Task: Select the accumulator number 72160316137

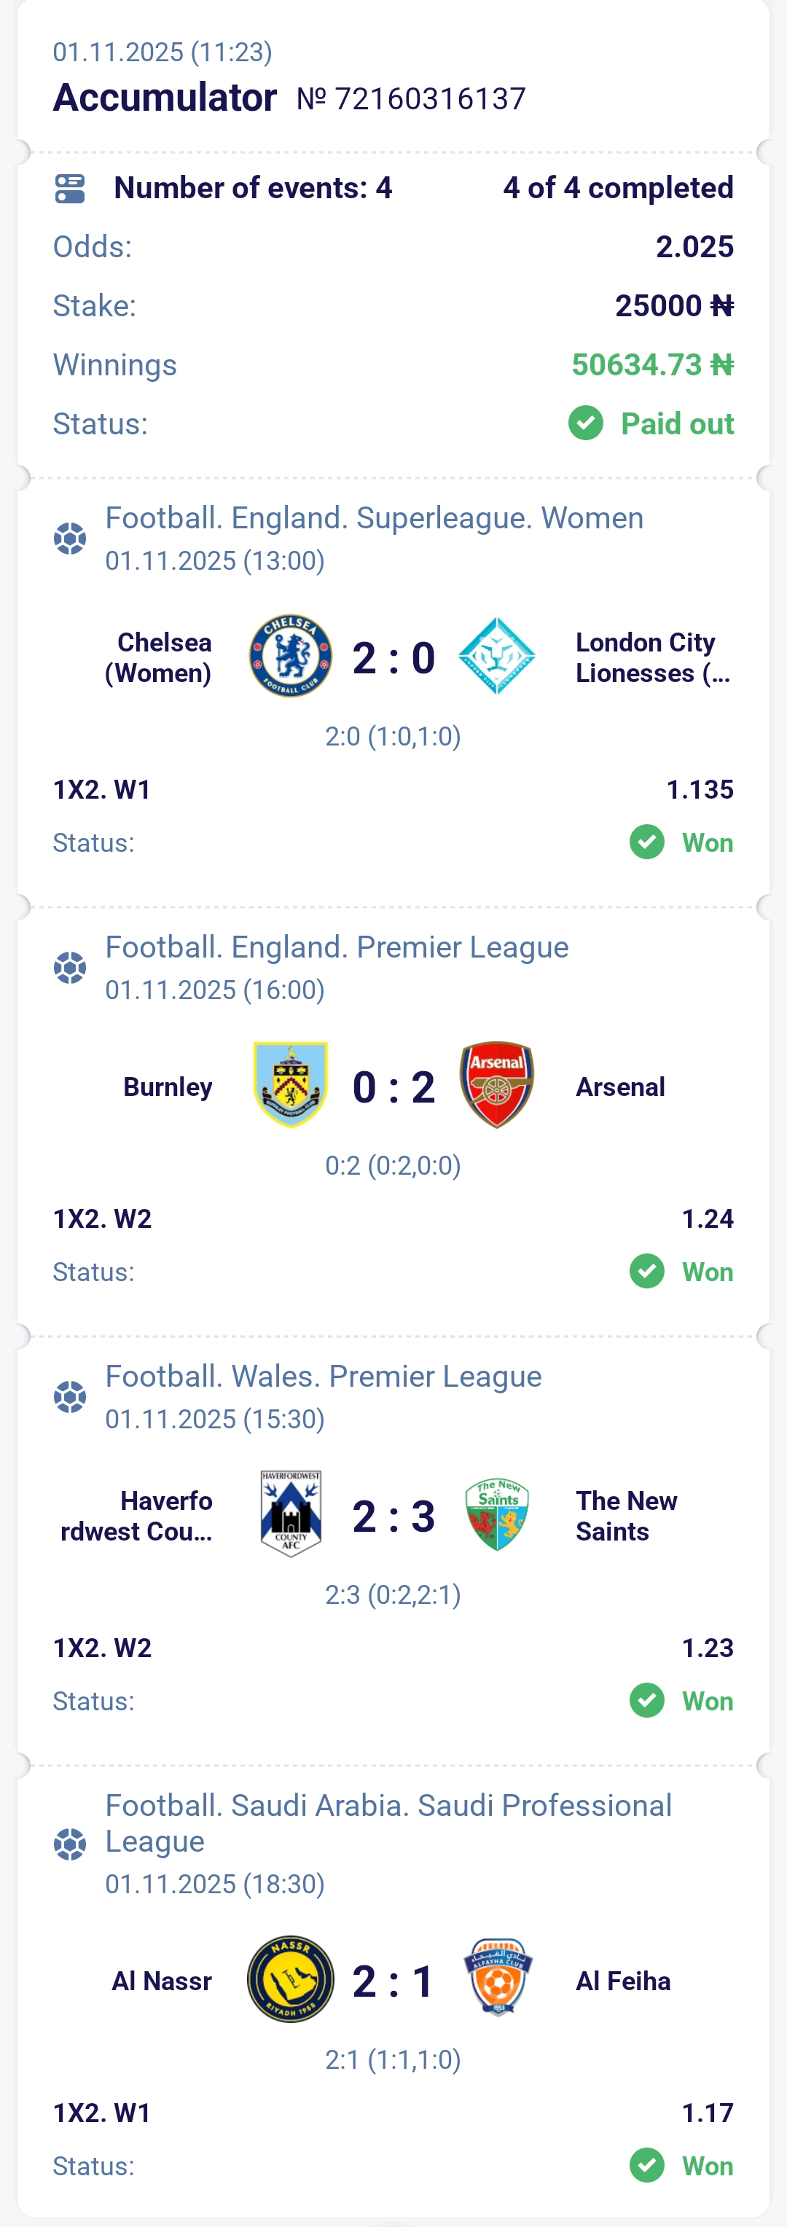Action: click(411, 99)
